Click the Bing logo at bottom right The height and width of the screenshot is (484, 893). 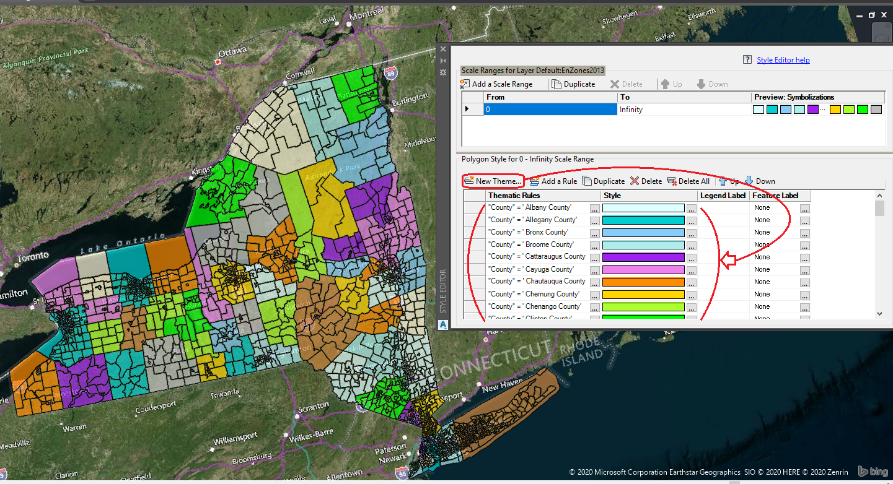(x=873, y=472)
